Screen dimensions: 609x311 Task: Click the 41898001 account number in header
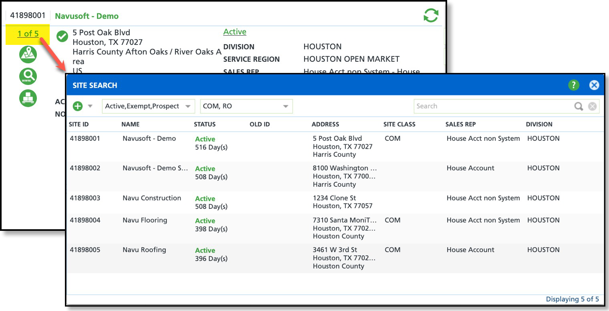pyautogui.click(x=28, y=16)
